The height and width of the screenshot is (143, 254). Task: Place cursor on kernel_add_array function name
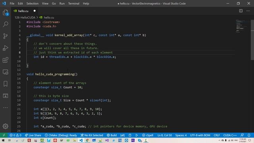pos(69,35)
